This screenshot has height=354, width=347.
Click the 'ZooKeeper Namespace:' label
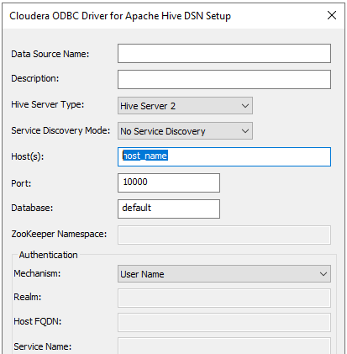tap(59, 234)
